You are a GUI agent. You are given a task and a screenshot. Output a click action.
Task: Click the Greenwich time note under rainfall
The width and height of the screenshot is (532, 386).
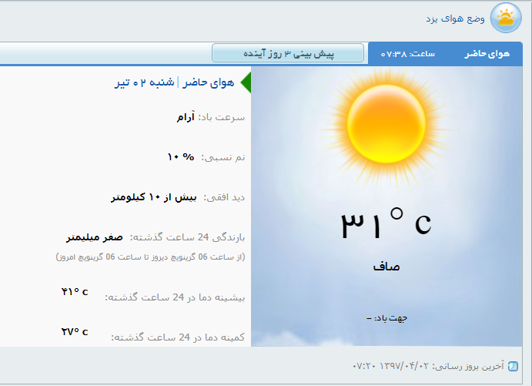pyautogui.click(x=150, y=256)
